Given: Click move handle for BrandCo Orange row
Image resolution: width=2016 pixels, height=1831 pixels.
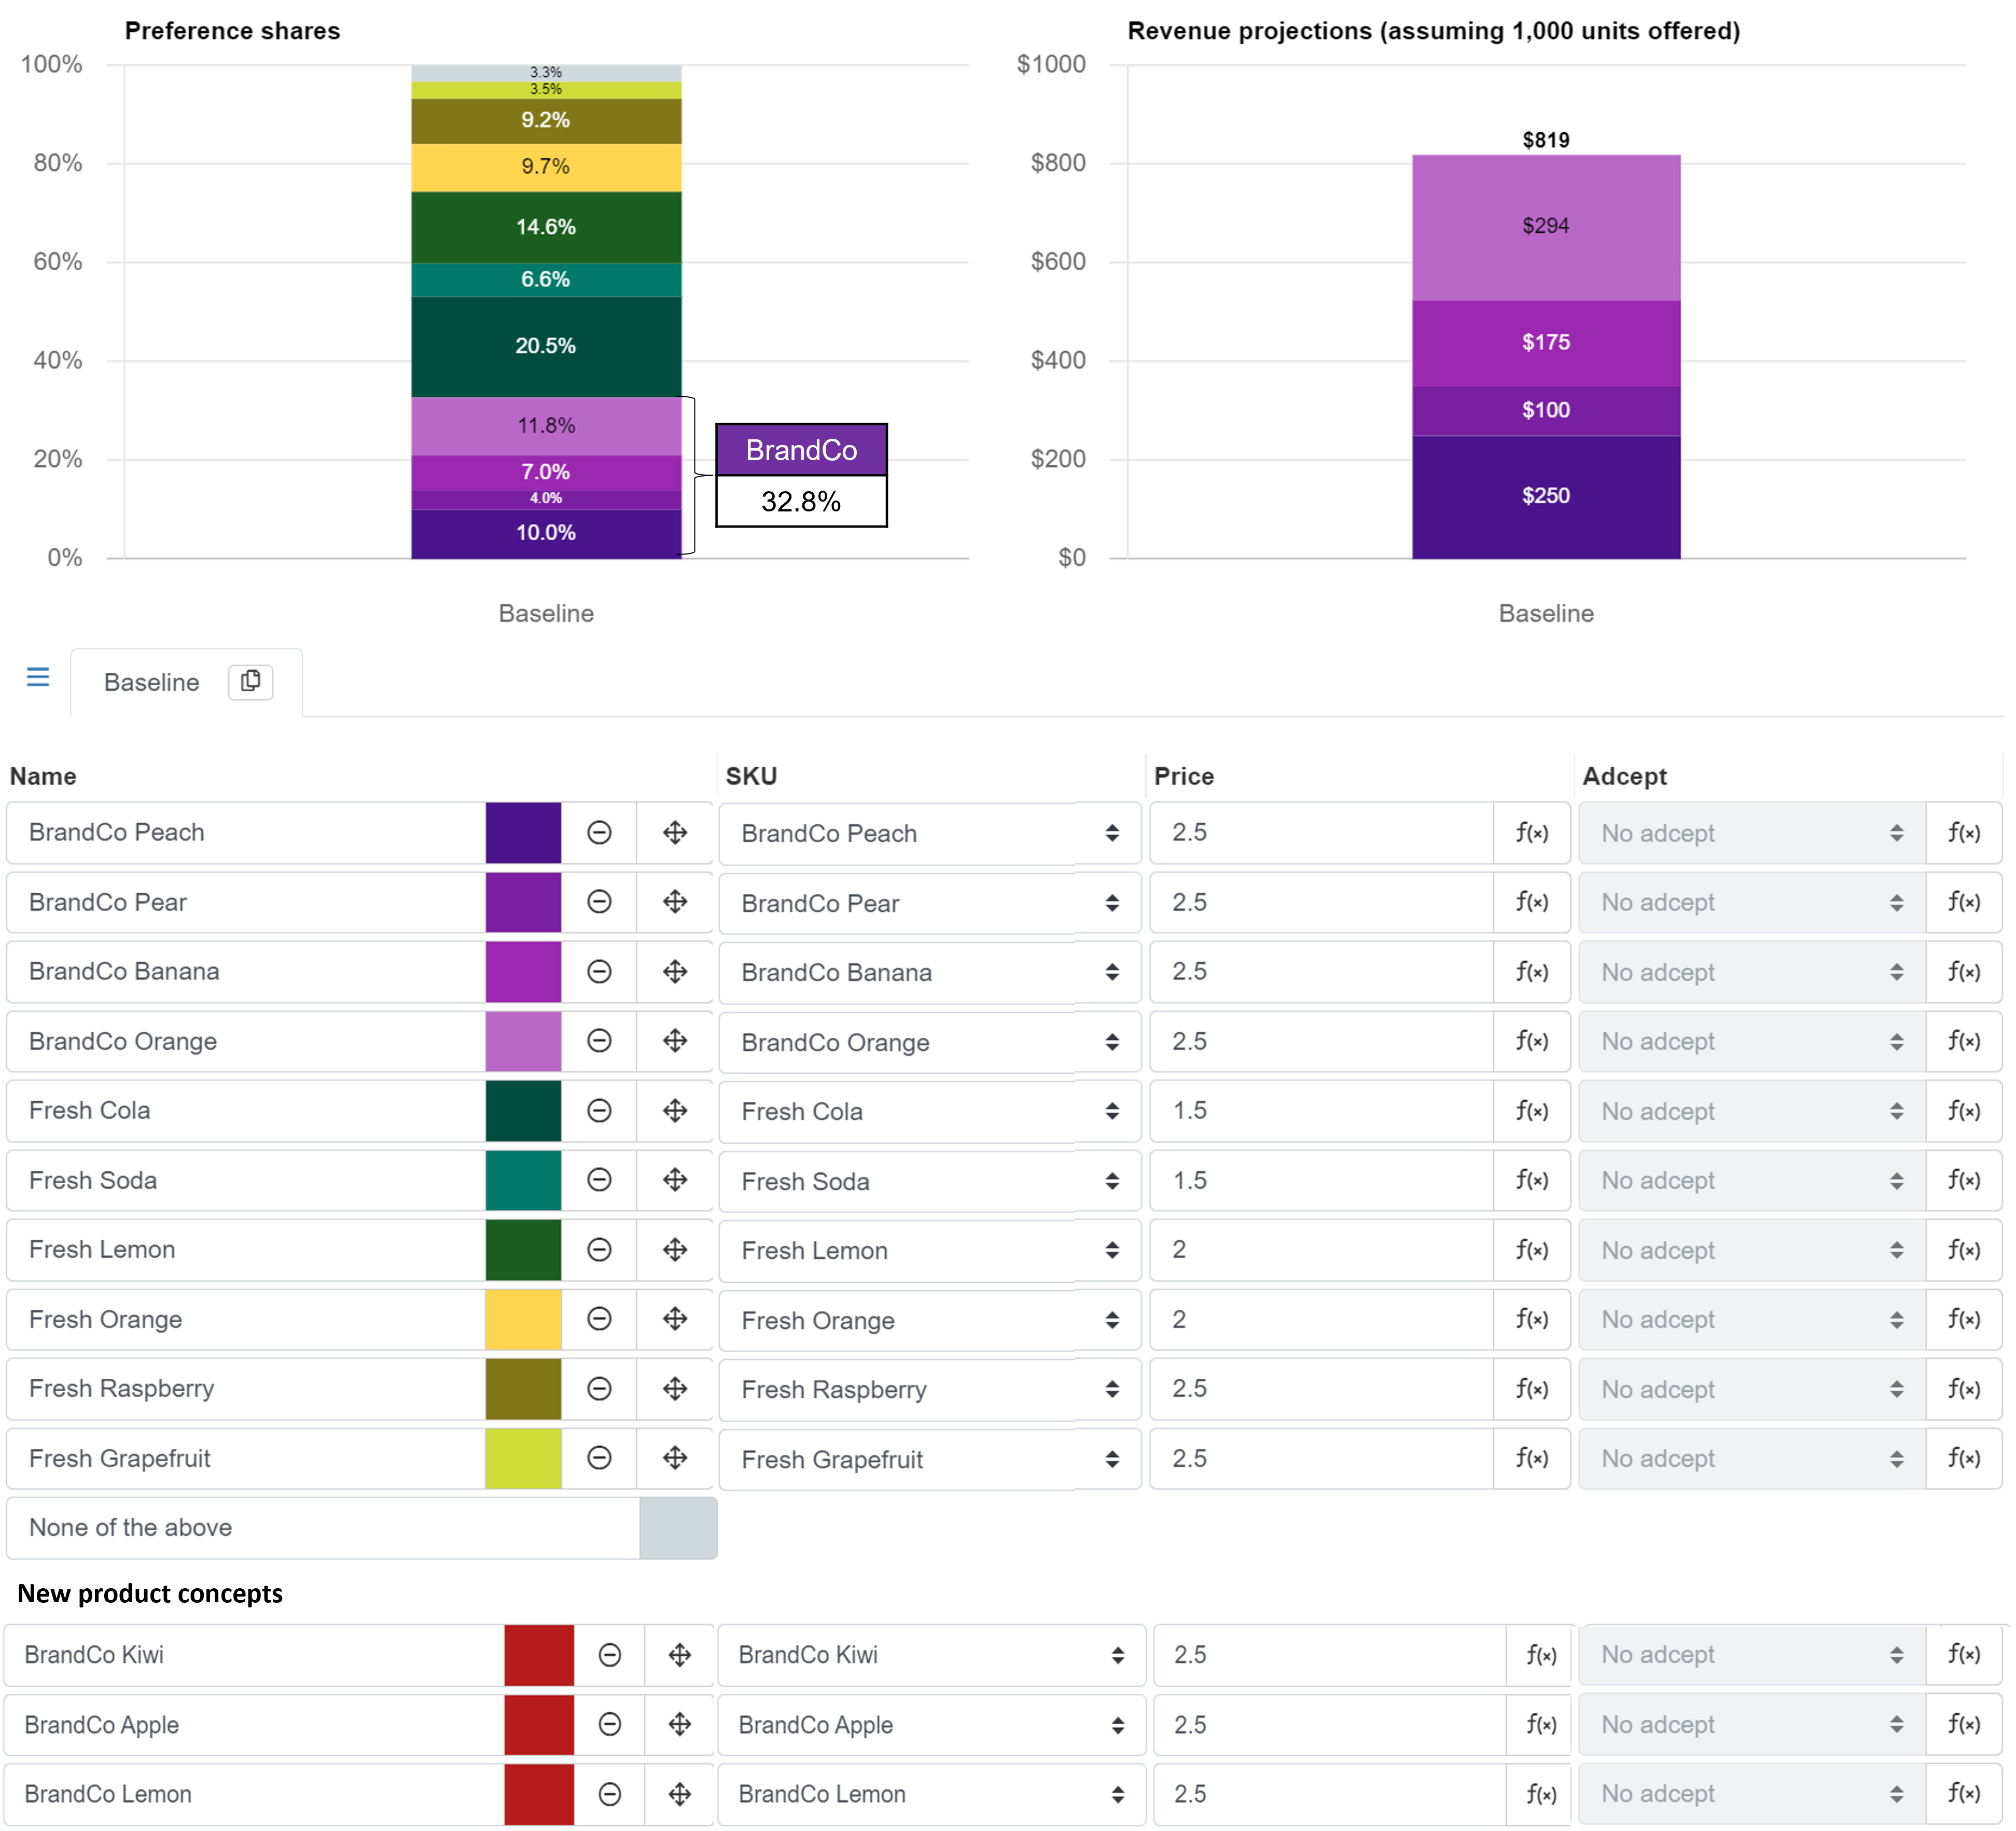Looking at the screenshot, I should 675,1041.
